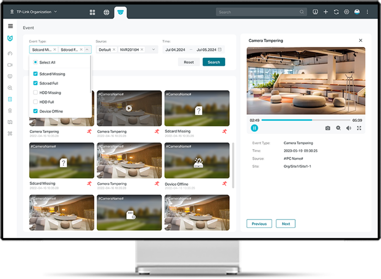Viewport: 381px width, 279px height.
Task: Open the three-dot menu in top bar
Action: (367, 12)
